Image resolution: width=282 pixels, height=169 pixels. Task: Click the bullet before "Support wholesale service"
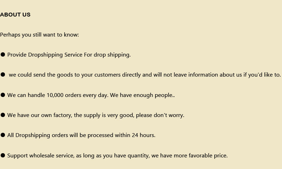pos(3,155)
